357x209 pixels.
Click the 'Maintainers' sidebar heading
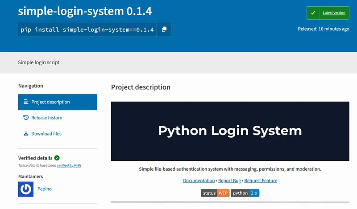tap(30, 176)
